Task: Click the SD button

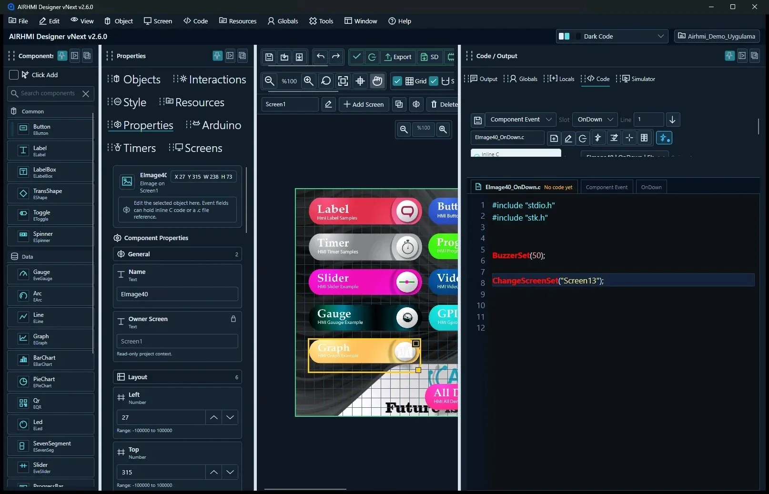Action: pos(429,57)
